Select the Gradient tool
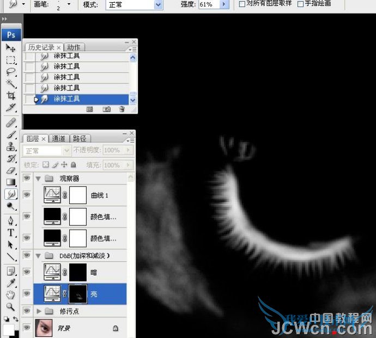This screenshot has width=376, height=338. 10,182
